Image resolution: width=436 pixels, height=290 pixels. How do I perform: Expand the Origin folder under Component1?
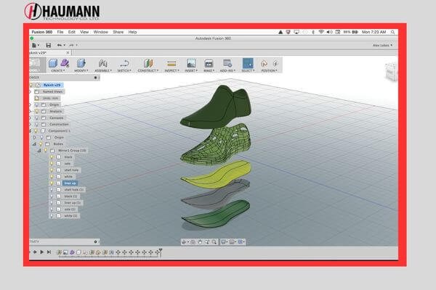pos(34,137)
